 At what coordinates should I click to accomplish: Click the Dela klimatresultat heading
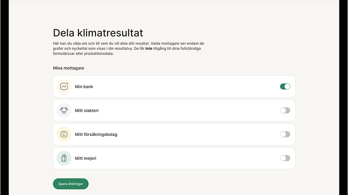pyautogui.click(x=98, y=33)
